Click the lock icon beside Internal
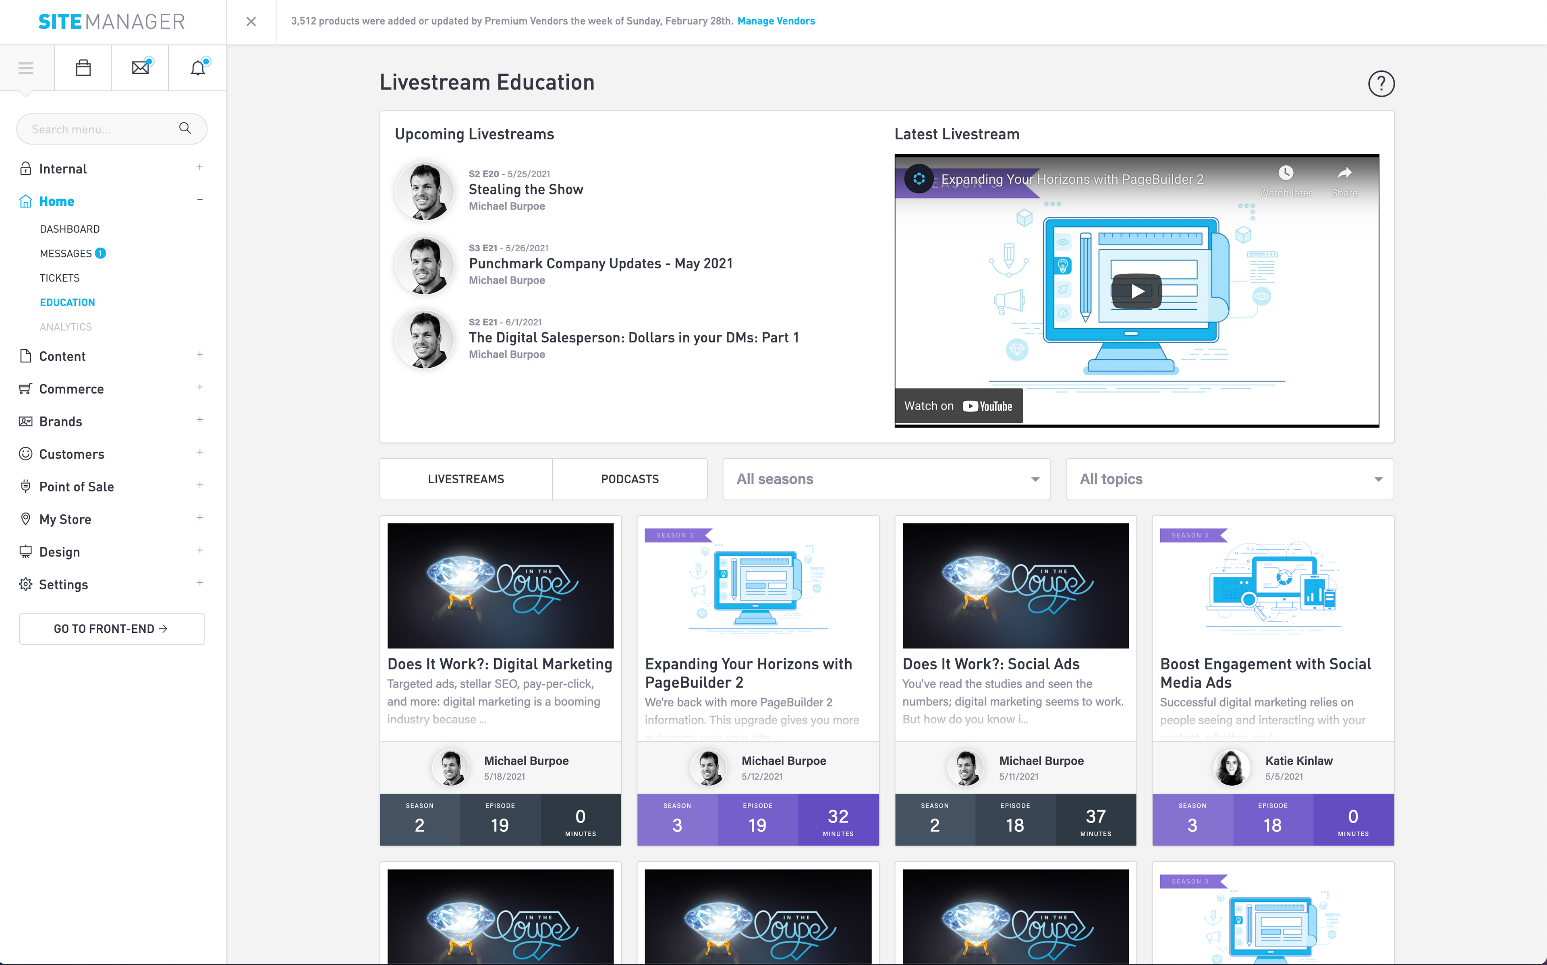Screen dimensions: 1547x965 [x=25, y=168]
